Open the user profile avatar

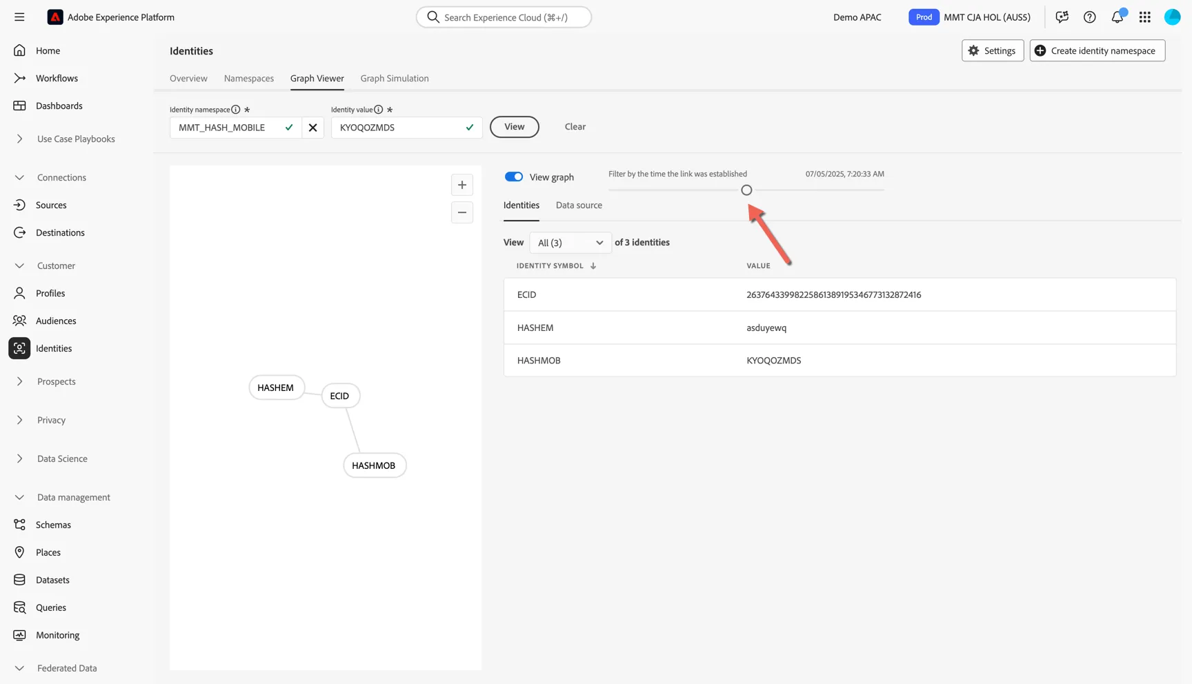(1173, 17)
